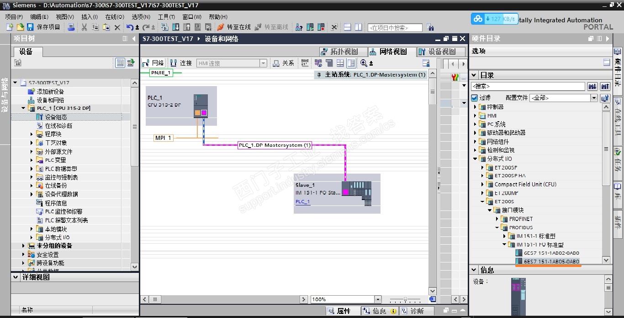Collapse the 项目树 project tree panel arrow
624x318 pixels.
[x=134, y=39]
